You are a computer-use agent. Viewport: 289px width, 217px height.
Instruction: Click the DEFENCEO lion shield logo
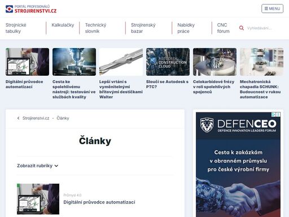(207, 125)
